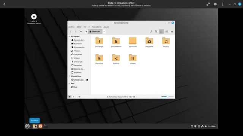Click right path bar scroll arrow
The image size is (243, 136).
coord(104,31)
